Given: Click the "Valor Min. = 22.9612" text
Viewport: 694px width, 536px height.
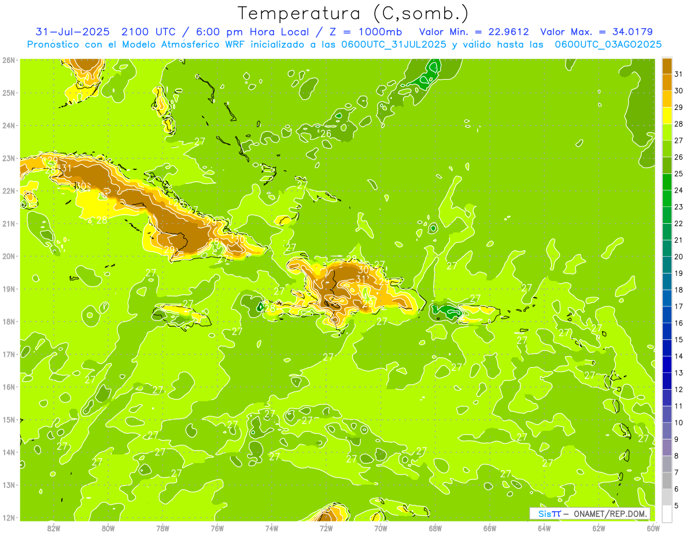Looking at the screenshot, I should (x=474, y=32).
